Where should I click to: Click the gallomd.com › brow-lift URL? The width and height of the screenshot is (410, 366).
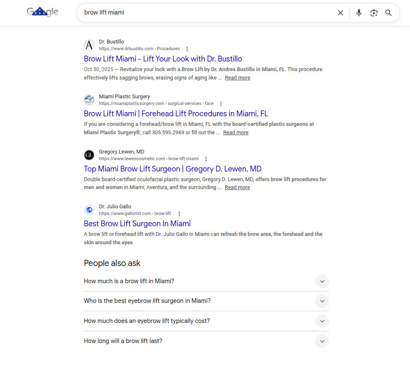(135, 213)
